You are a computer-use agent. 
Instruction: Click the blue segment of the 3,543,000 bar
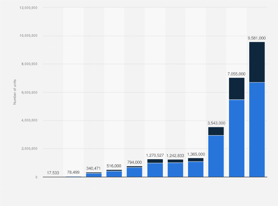point(216,156)
